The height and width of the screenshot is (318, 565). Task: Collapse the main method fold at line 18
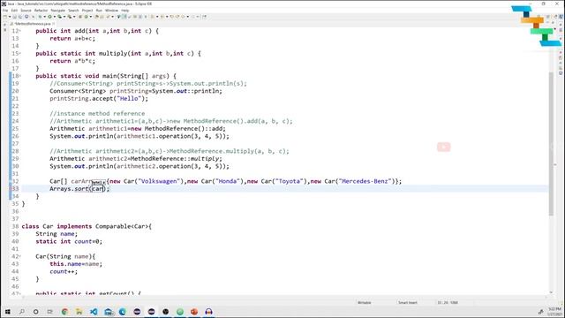(19, 76)
